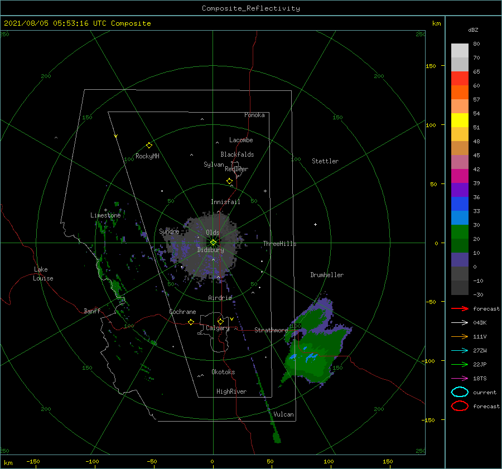Image resolution: width=502 pixels, height=469 pixels.
Task: Click the Stettler label
Action: (325, 161)
